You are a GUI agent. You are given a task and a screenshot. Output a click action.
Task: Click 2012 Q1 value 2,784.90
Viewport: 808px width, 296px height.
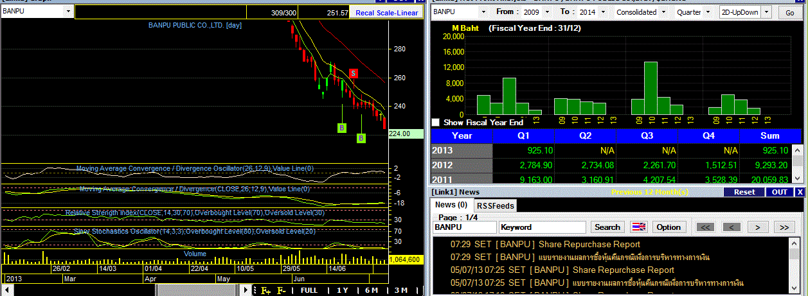[535, 164]
